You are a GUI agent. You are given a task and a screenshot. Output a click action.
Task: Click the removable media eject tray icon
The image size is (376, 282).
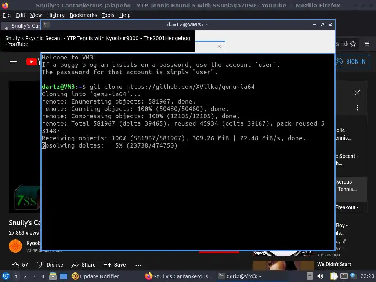pos(310,276)
